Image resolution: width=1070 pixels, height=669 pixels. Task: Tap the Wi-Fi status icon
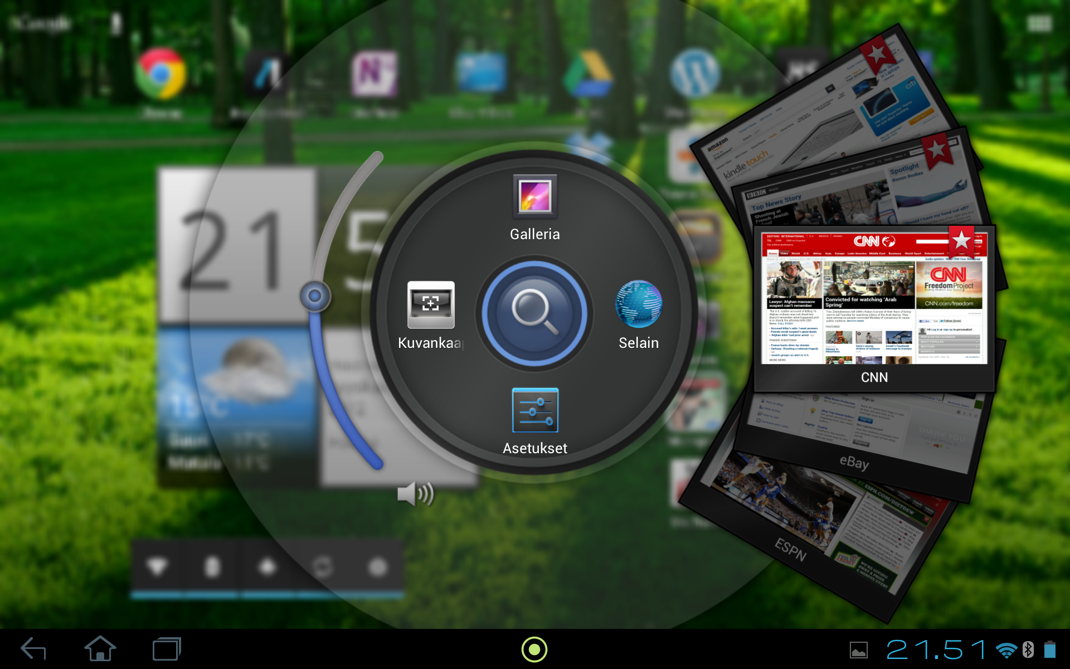point(1006,650)
